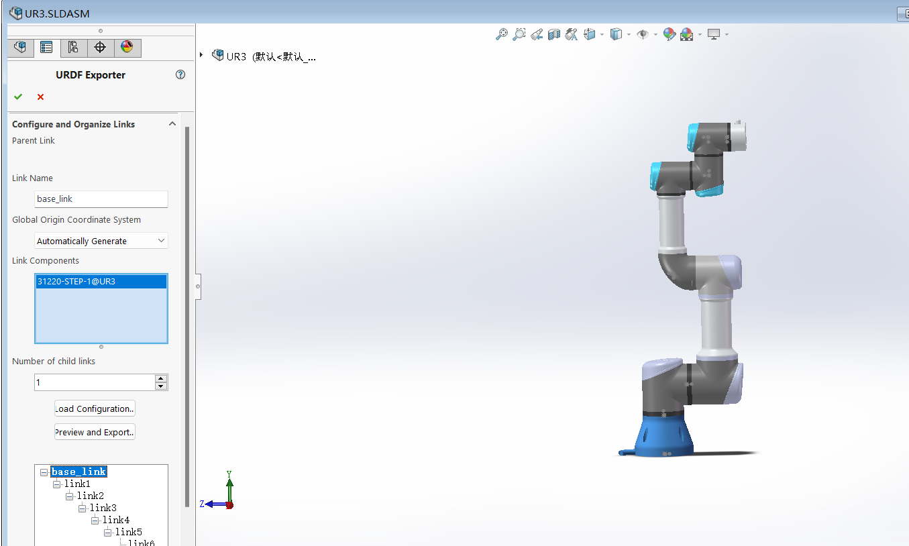
Task: Open the View Settings dropdown arrow
Action: pos(727,35)
